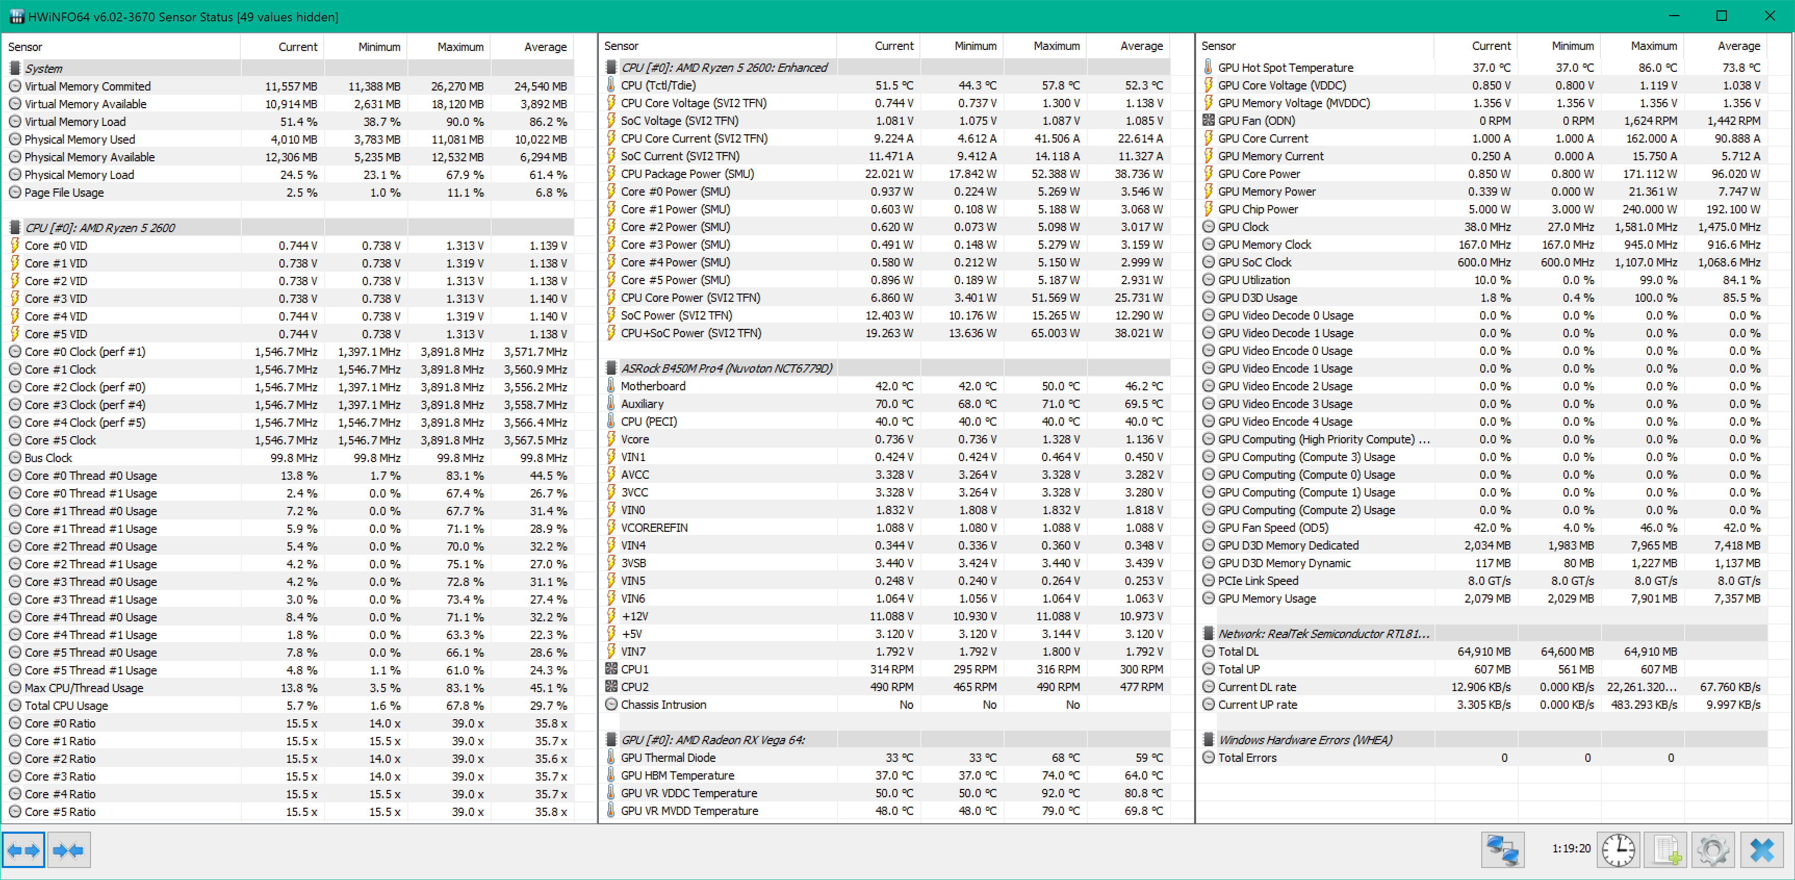Open remote monitoring network computers icon
This screenshot has width=1795, height=880.
[1503, 849]
